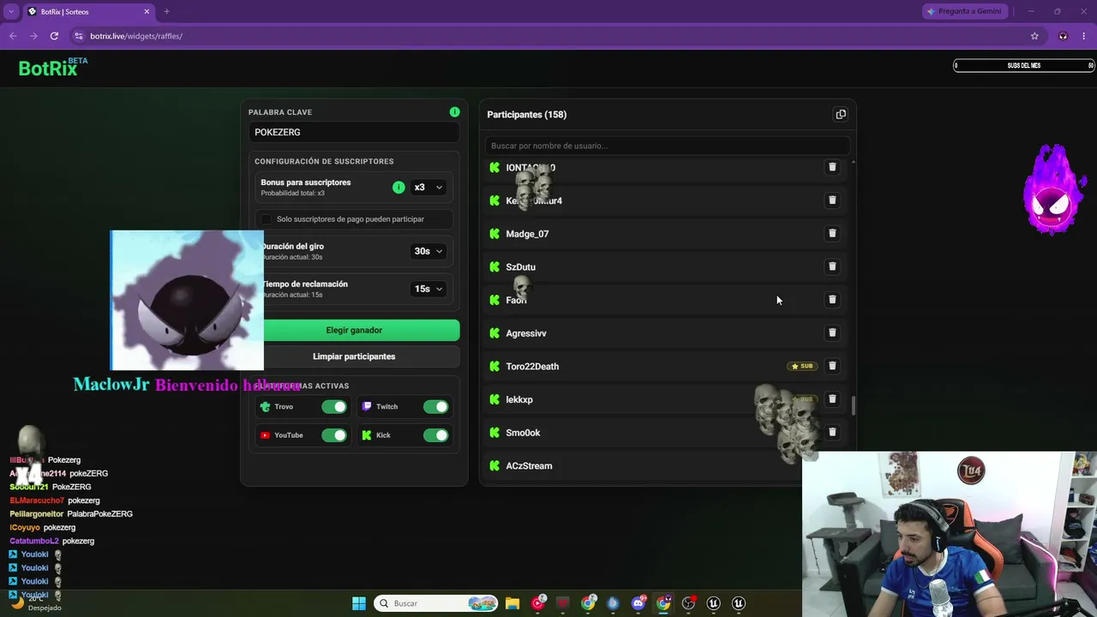1097x617 pixels.
Task: Click participant name 'Agressivv'
Action: (x=525, y=333)
